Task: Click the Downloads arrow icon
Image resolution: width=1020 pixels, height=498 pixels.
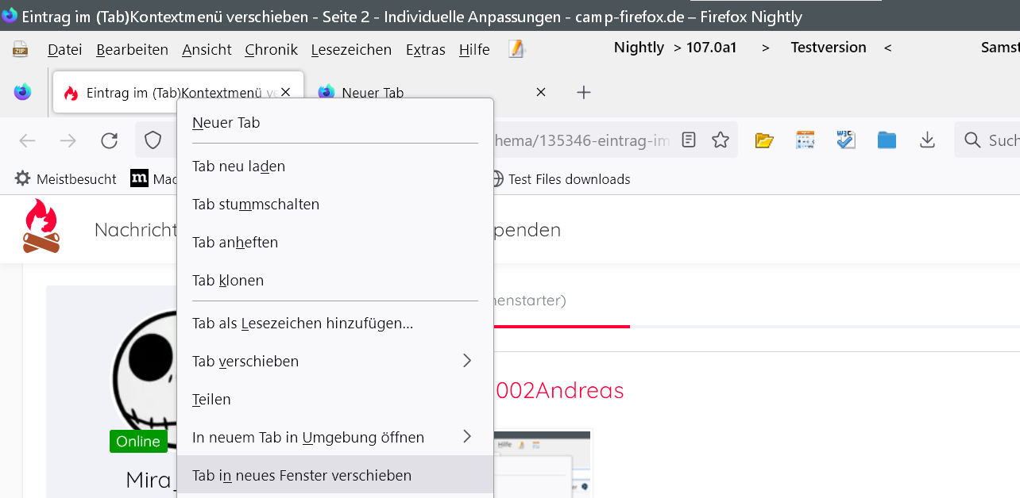Action: pyautogui.click(x=927, y=140)
